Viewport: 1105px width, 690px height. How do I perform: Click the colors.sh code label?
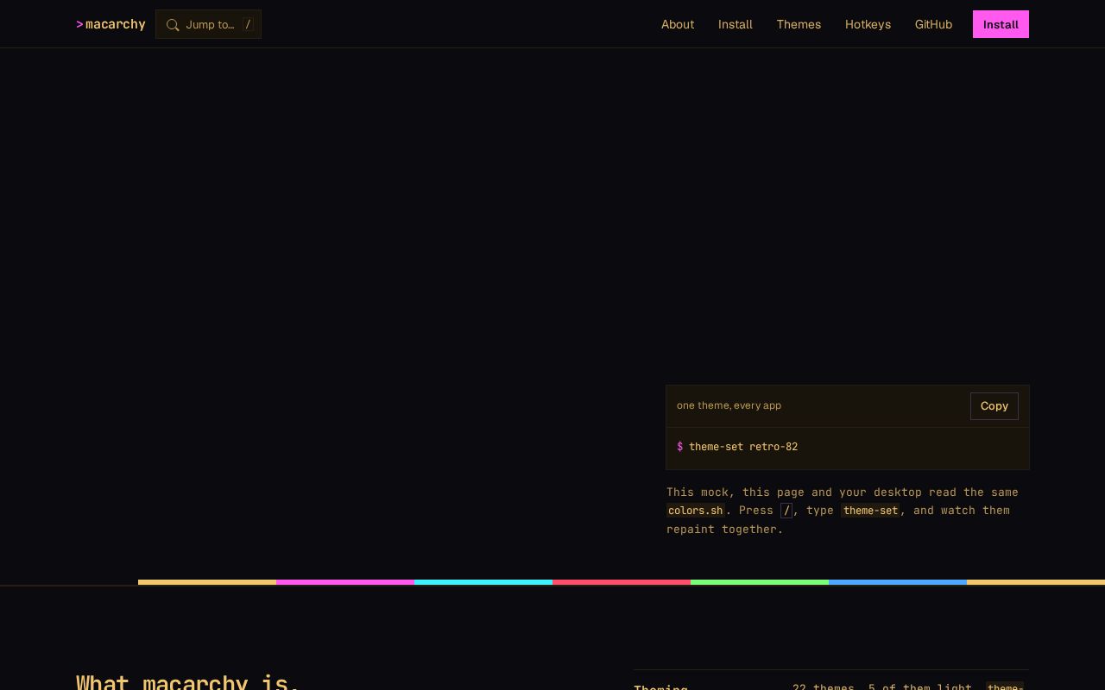coord(695,511)
